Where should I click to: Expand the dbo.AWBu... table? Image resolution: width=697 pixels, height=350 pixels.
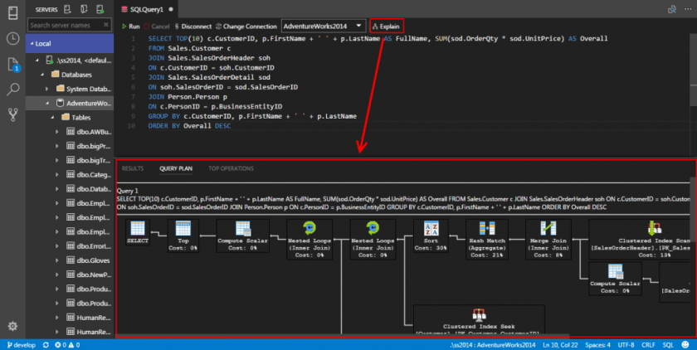pyautogui.click(x=57, y=132)
